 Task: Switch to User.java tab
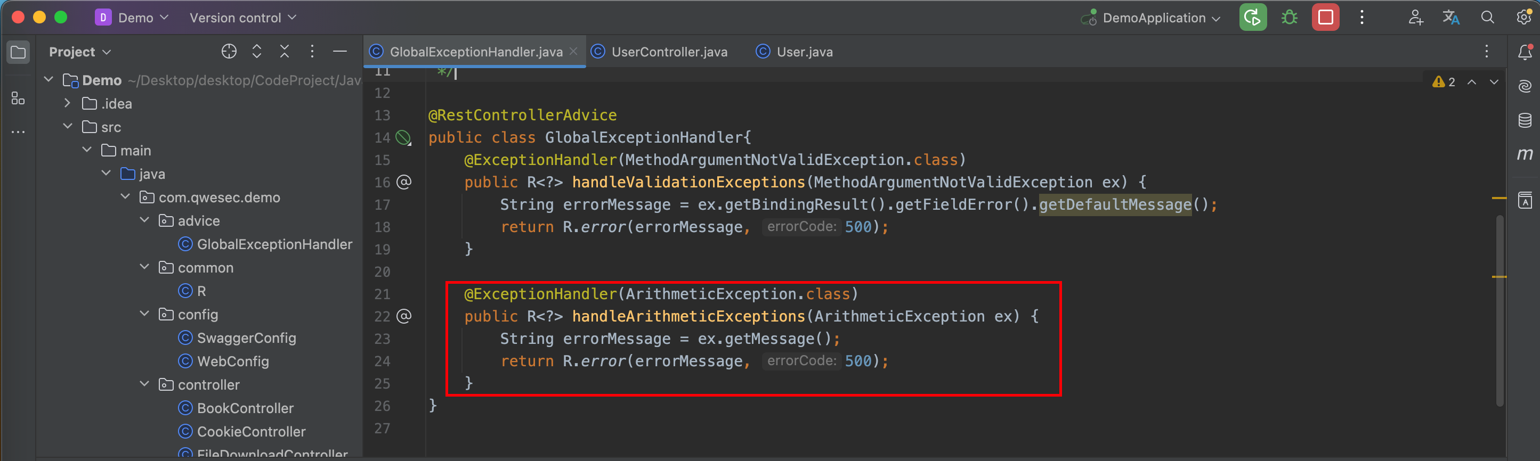(x=795, y=52)
